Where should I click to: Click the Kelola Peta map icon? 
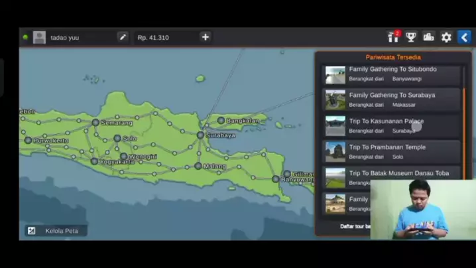(x=31, y=231)
